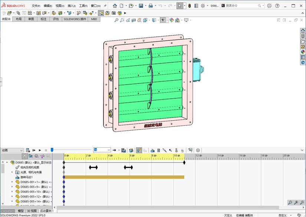Image resolution: width=306 pixels, height=217 pixels.
Task: Switch to the SOLIDWORKS 插件 tab
Action: 75,19
